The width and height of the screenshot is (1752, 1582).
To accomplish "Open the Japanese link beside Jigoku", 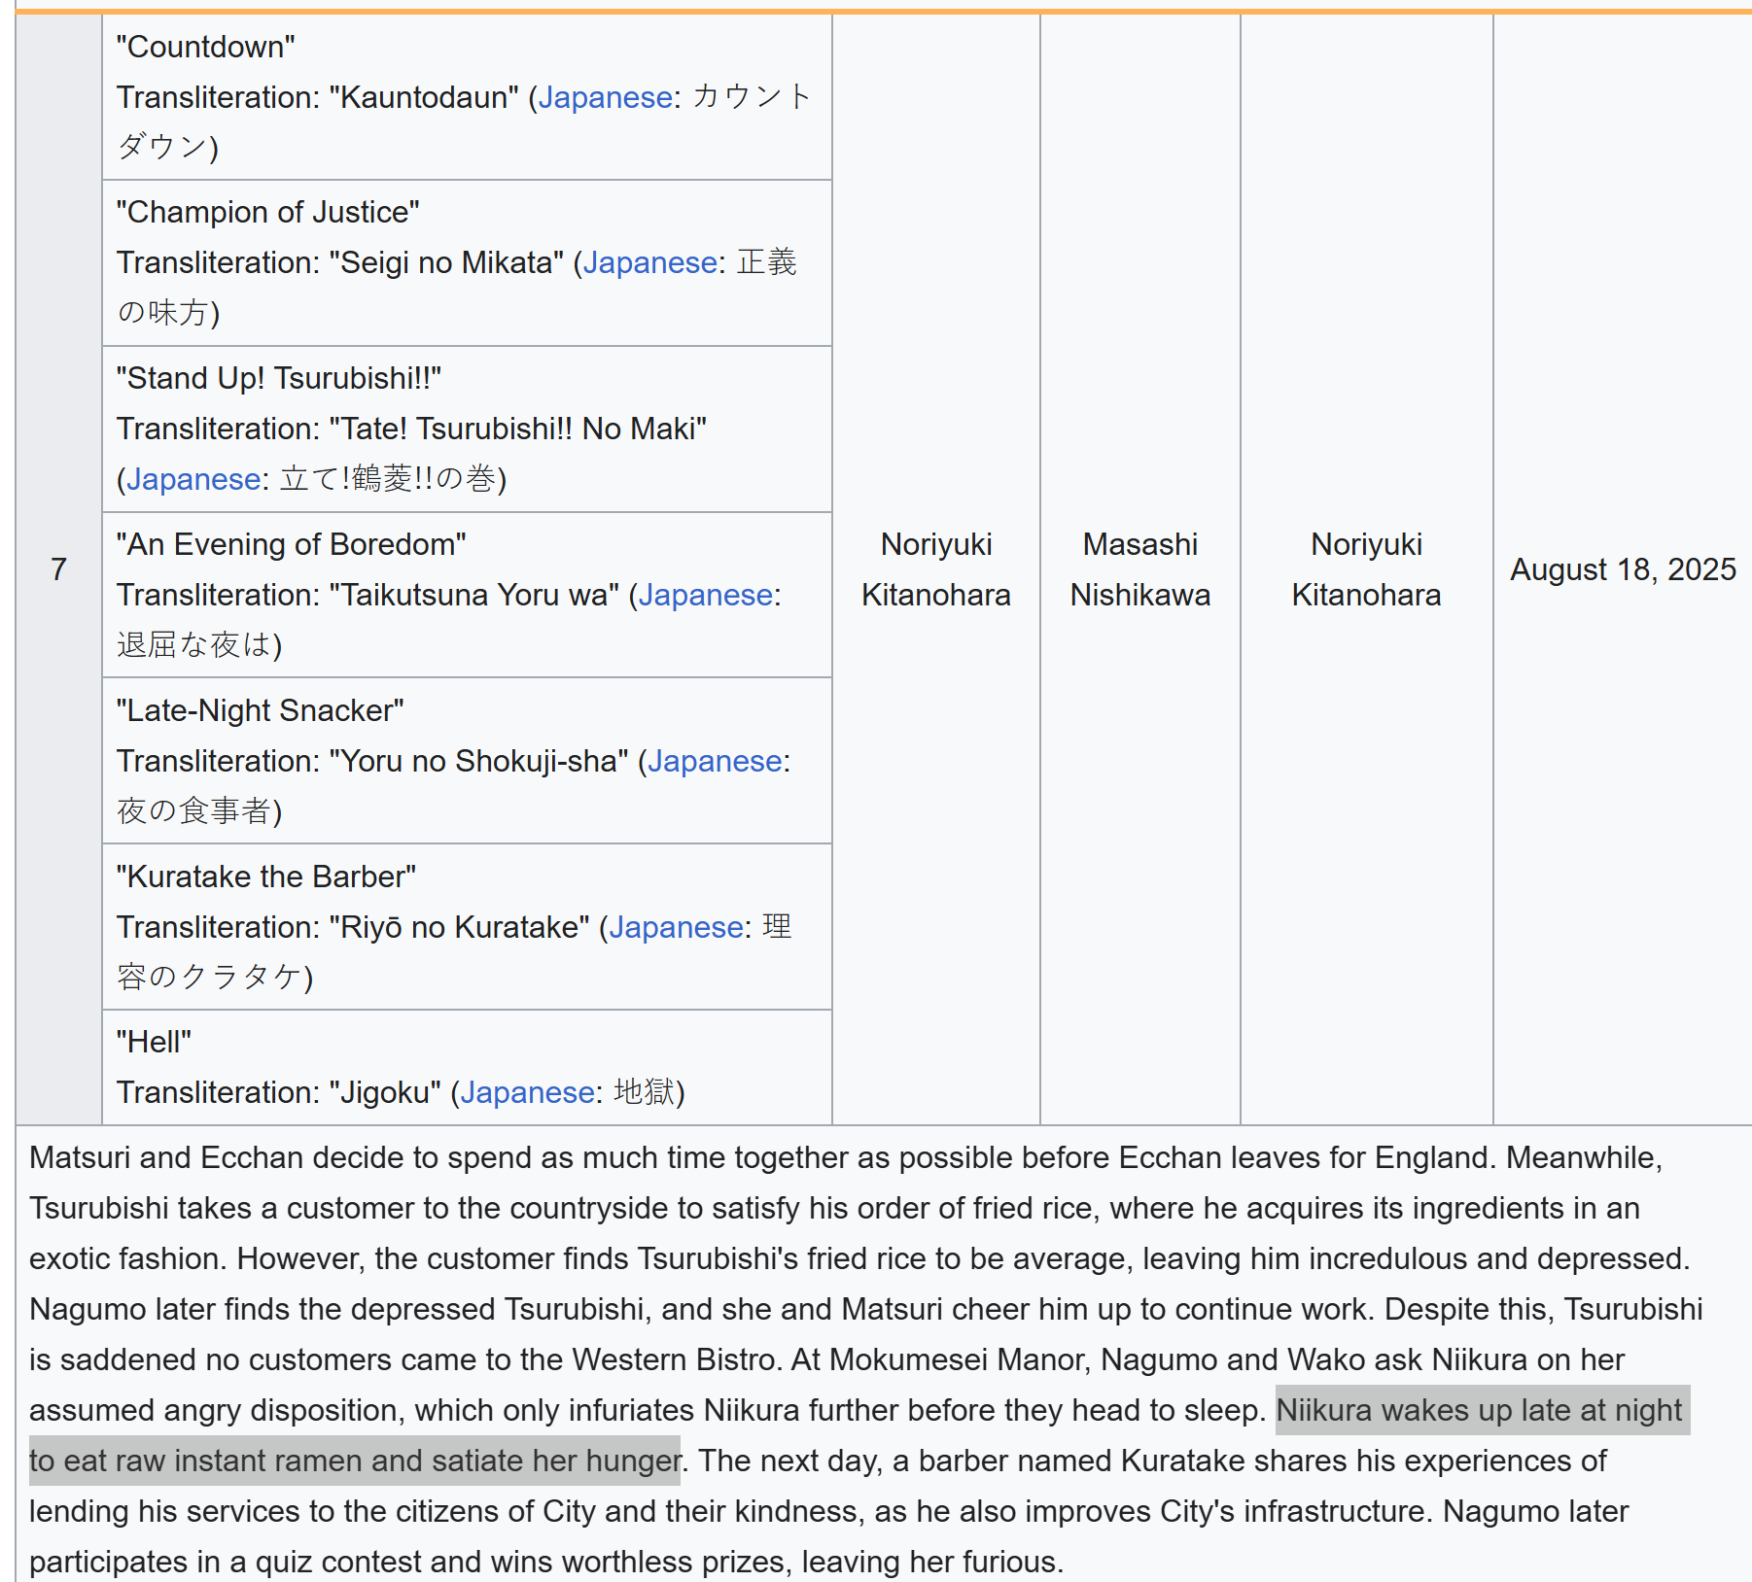I will pyautogui.click(x=528, y=1092).
